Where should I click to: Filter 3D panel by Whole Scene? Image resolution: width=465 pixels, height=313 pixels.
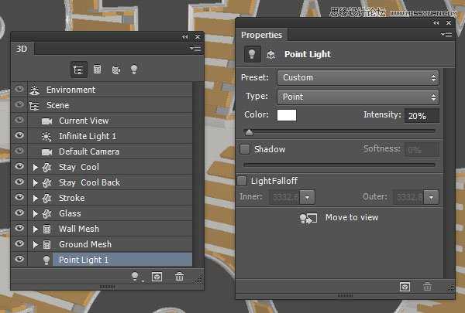78,70
